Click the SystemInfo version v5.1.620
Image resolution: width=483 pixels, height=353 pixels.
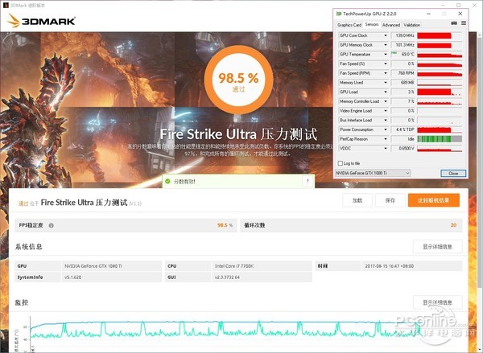click(x=72, y=277)
